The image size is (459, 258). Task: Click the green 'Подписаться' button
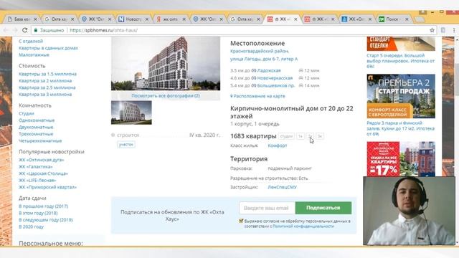click(323, 208)
